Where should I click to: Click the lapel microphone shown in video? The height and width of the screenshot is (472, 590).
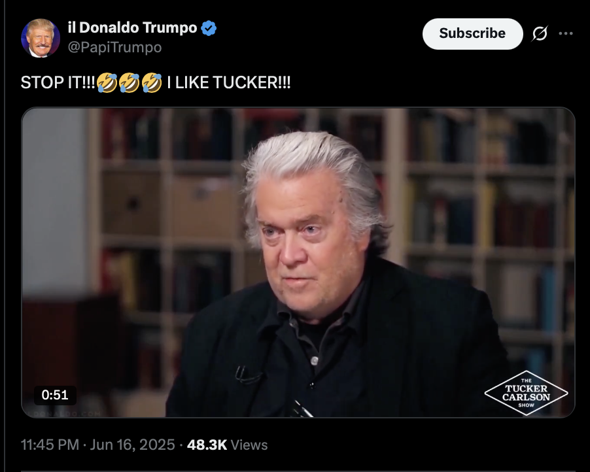(248, 375)
